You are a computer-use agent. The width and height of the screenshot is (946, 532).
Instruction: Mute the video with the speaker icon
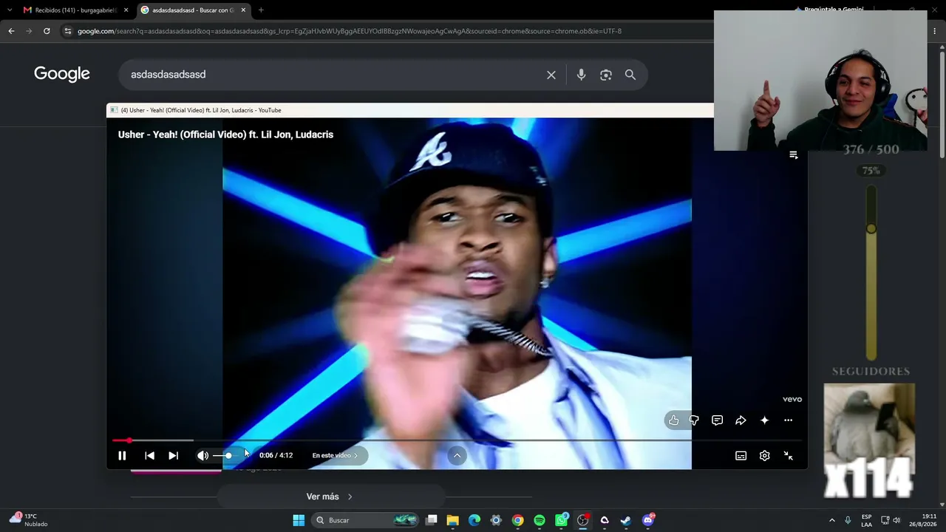[x=203, y=456]
